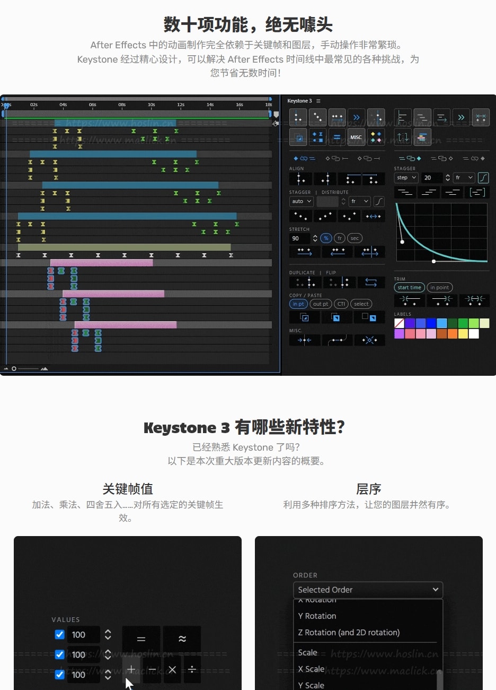This screenshot has width=496, height=690.
Task: Click the first trim layers icon
Action: [x=409, y=300]
